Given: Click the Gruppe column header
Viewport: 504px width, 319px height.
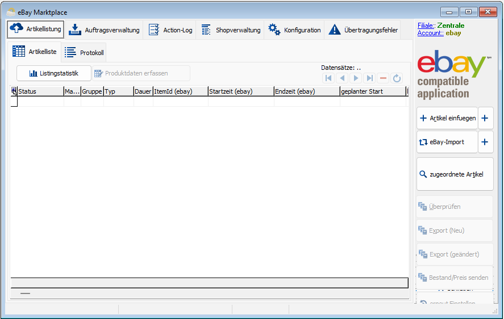Looking at the screenshot, I should click(92, 91).
